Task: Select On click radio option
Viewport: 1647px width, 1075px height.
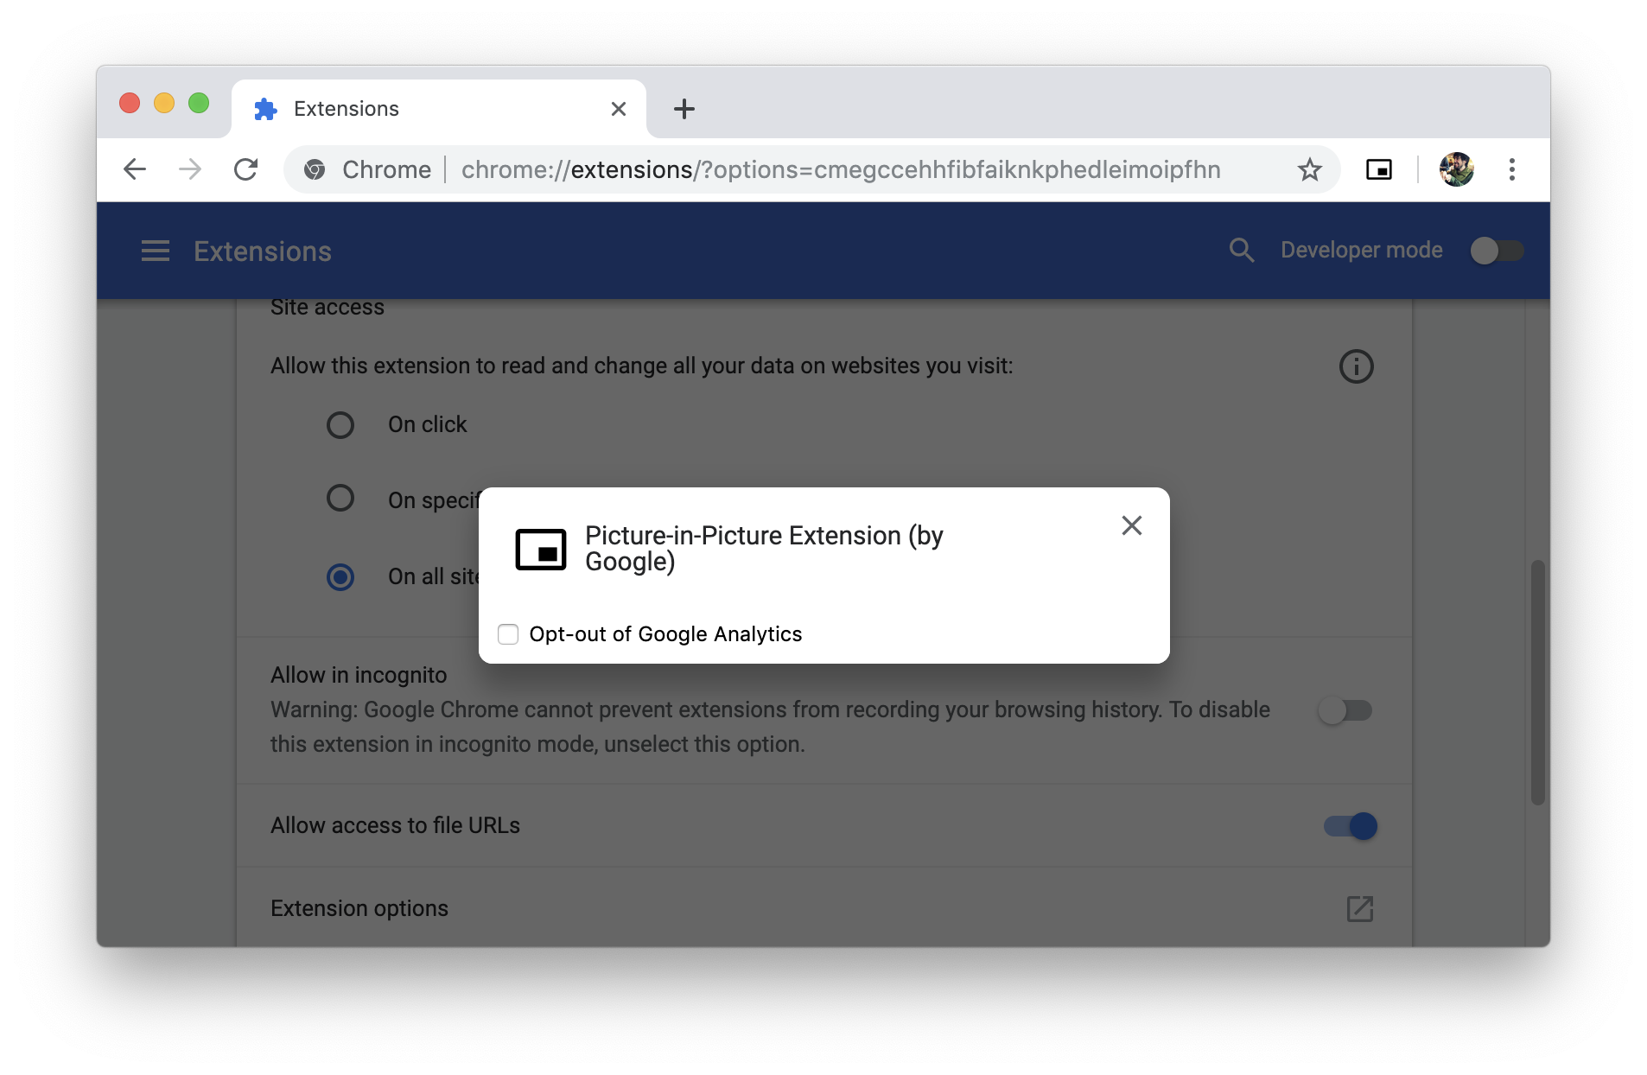Action: pyautogui.click(x=340, y=425)
